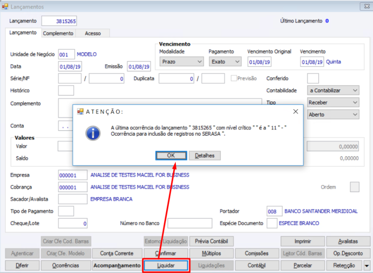Click the Imprimir button
This screenshot has width=373, height=273.
[x=303, y=241]
